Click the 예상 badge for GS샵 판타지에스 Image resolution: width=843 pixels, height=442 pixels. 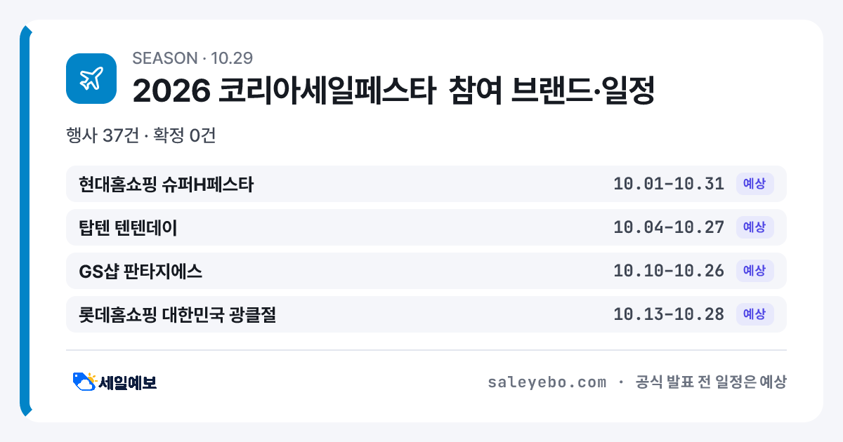point(754,271)
